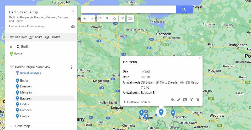This screenshot has height=130, width=251.
Task: Select the add marker tool
Action: point(107,19)
